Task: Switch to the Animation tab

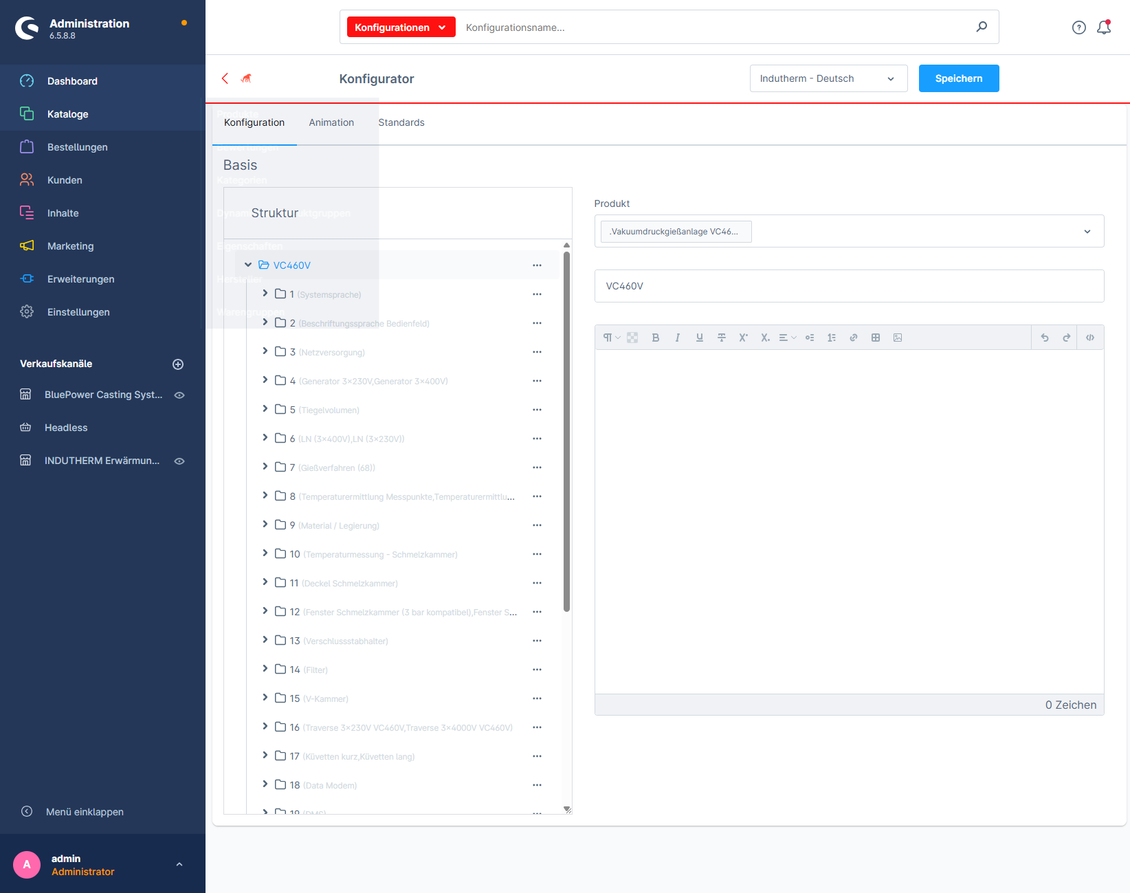Action: (331, 122)
